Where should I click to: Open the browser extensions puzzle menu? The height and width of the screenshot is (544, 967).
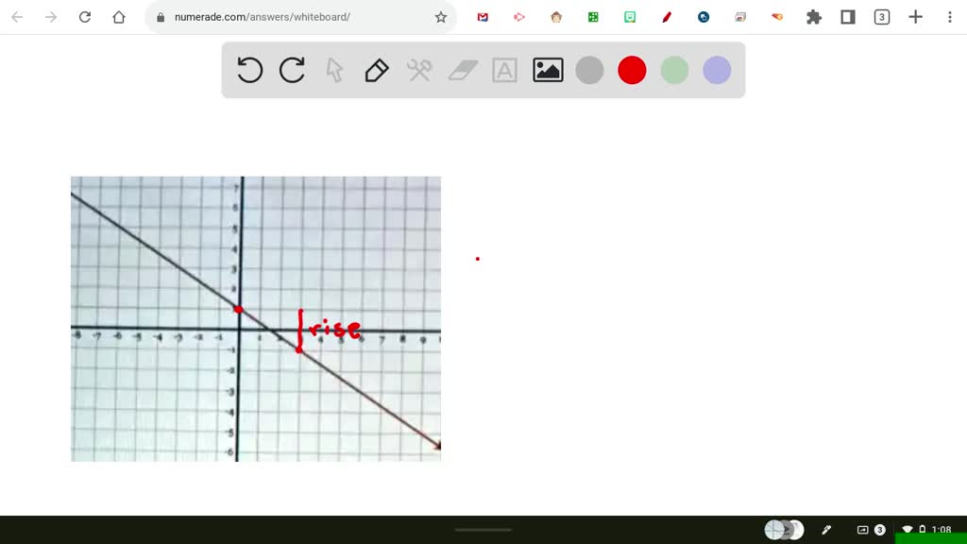[813, 16]
